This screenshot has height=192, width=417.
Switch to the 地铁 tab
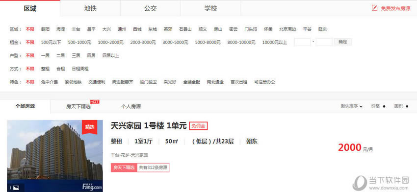(90, 8)
